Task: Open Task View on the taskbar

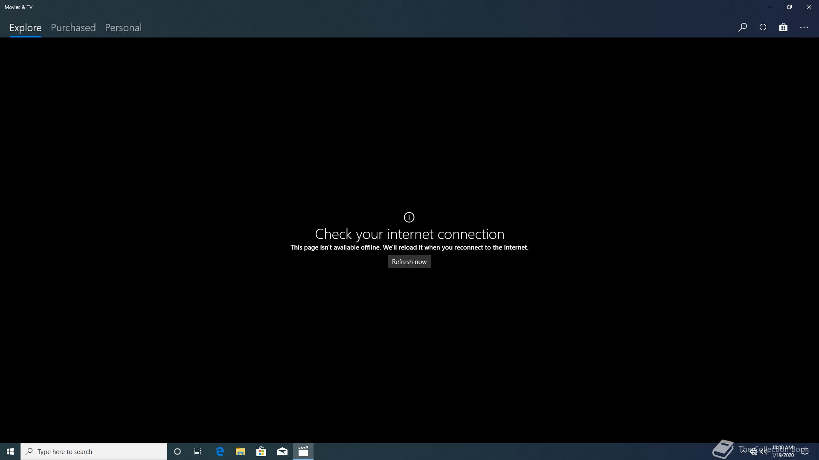Action: pyautogui.click(x=198, y=451)
